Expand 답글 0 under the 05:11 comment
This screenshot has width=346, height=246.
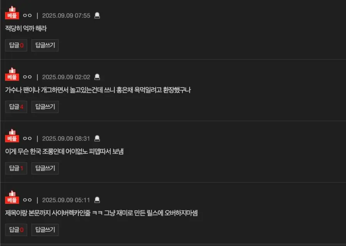[16, 230]
